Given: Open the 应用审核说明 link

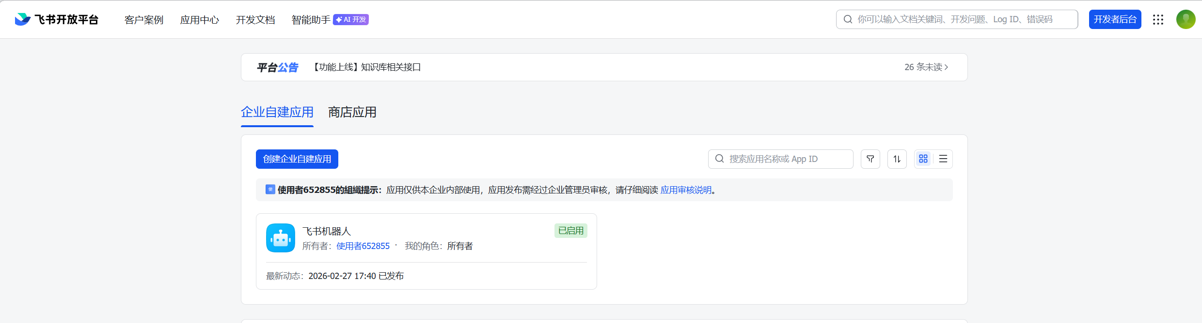Looking at the screenshot, I should pos(686,190).
